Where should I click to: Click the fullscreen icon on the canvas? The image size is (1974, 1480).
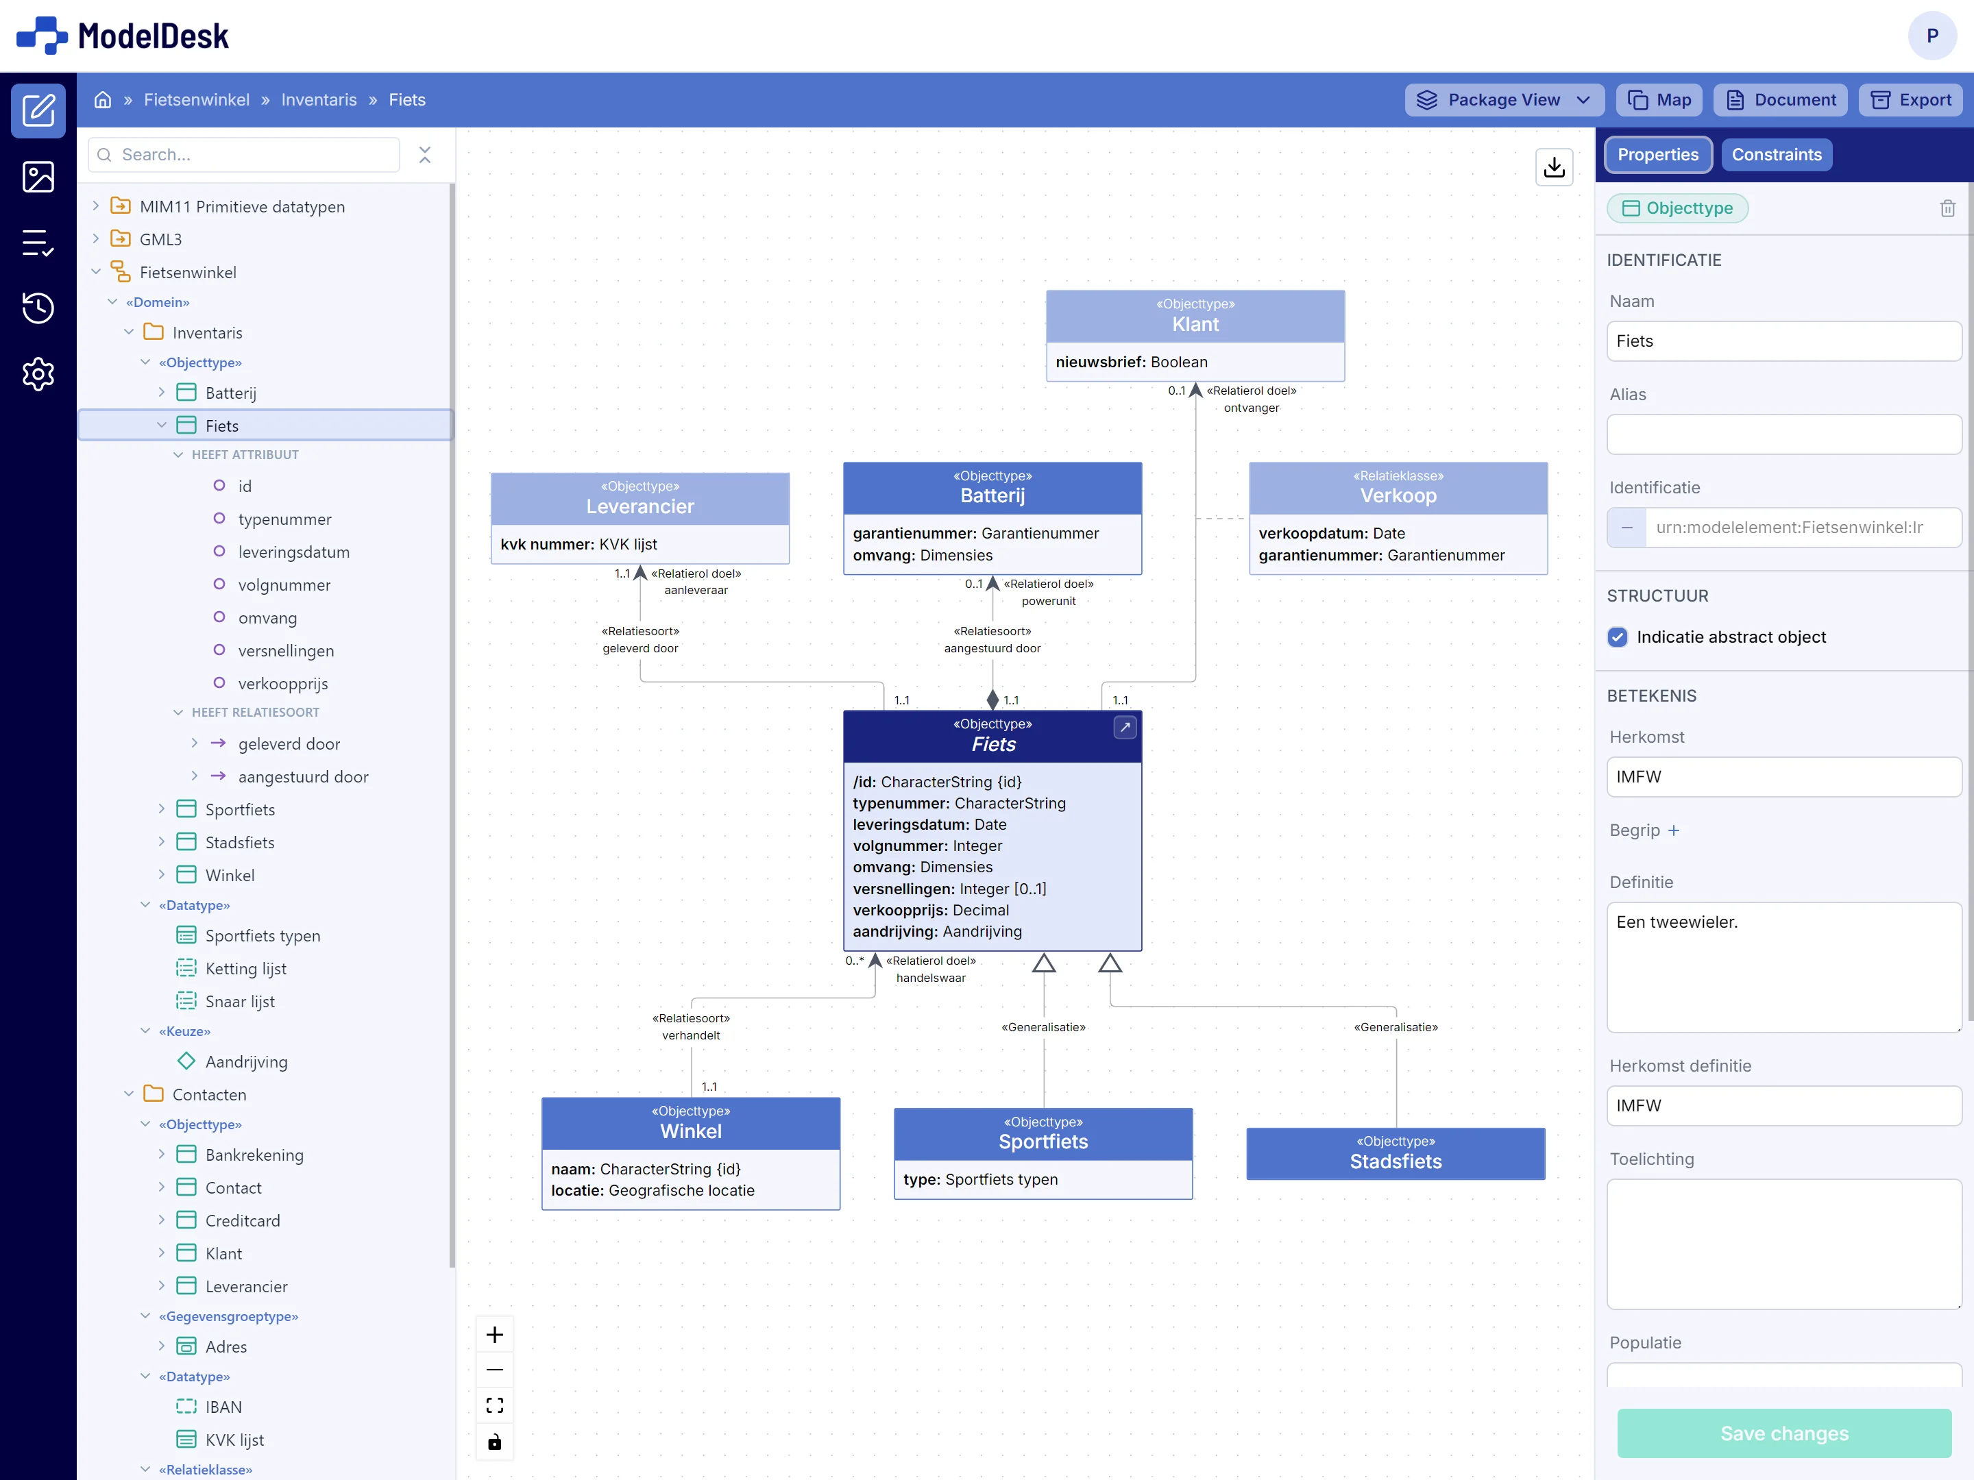pos(494,1404)
